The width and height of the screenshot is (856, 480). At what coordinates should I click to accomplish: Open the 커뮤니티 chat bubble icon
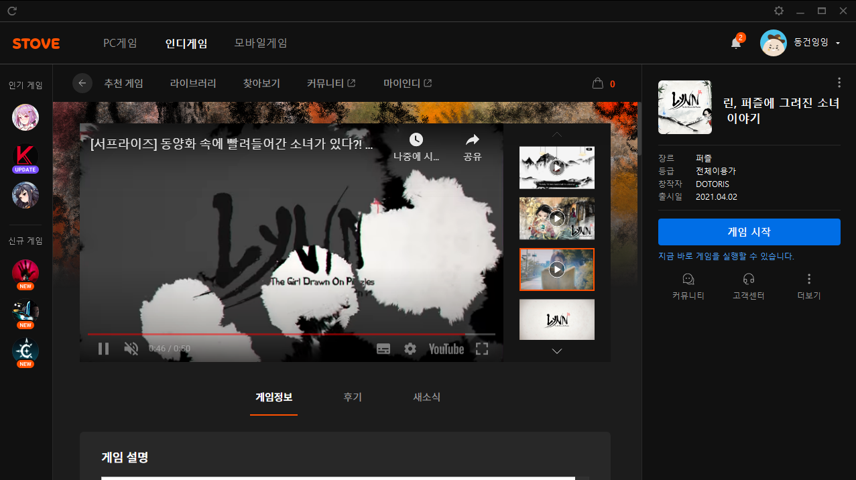click(688, 279)
